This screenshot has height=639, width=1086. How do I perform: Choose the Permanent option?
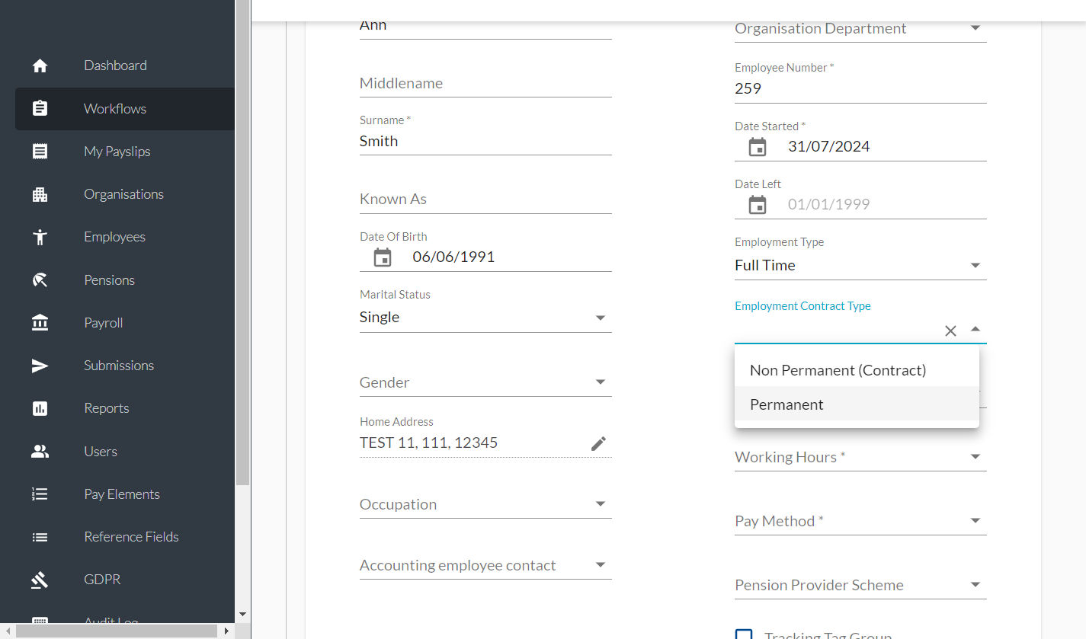point(857,404)
